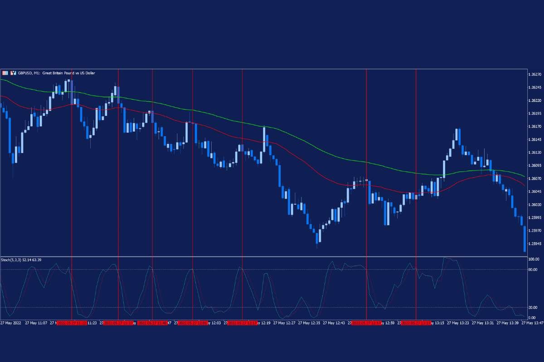Click the 27 May 12:35 time label

(x=310, y=323)
